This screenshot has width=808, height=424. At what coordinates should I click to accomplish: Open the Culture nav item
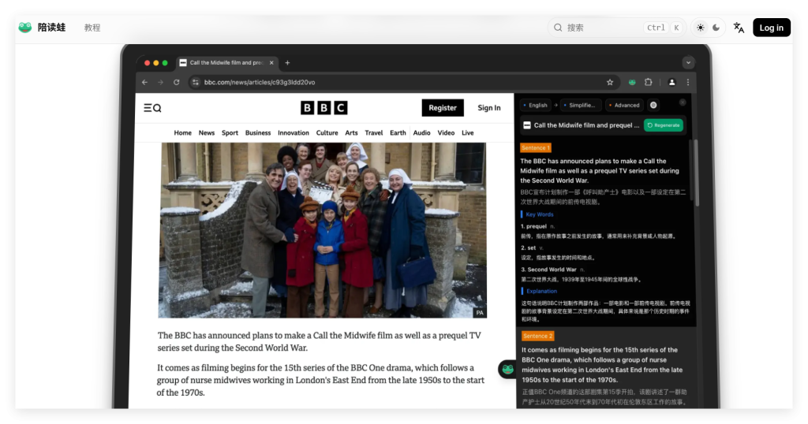pos(327,132)
